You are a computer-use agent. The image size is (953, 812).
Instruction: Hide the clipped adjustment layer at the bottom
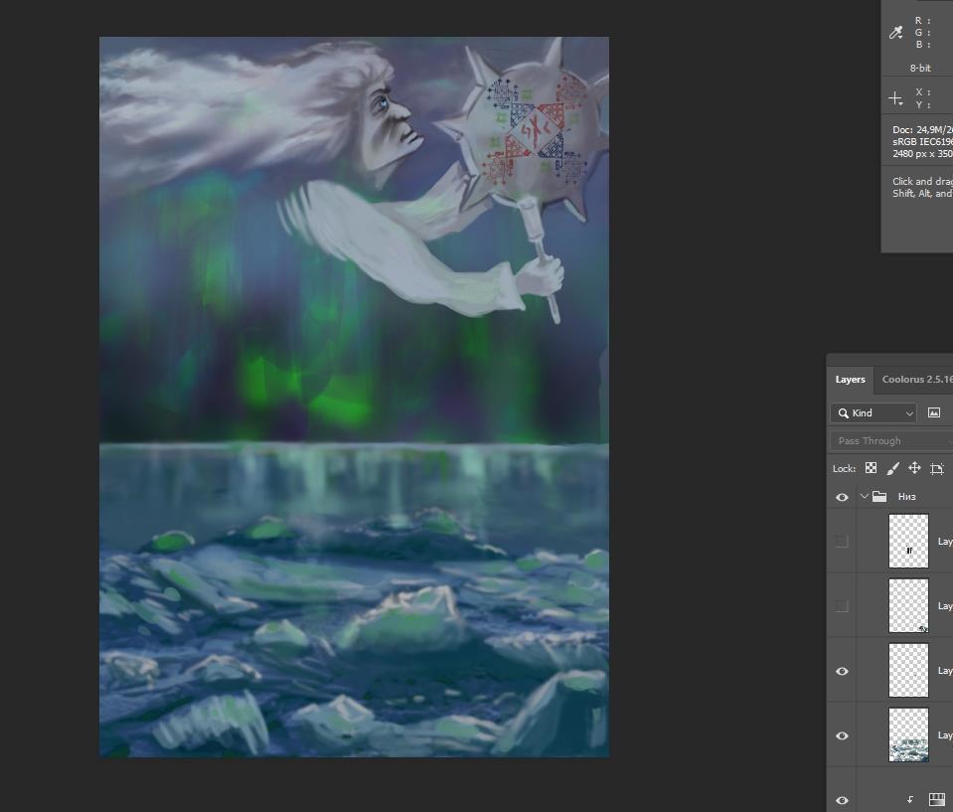click(x=842, y=800)
